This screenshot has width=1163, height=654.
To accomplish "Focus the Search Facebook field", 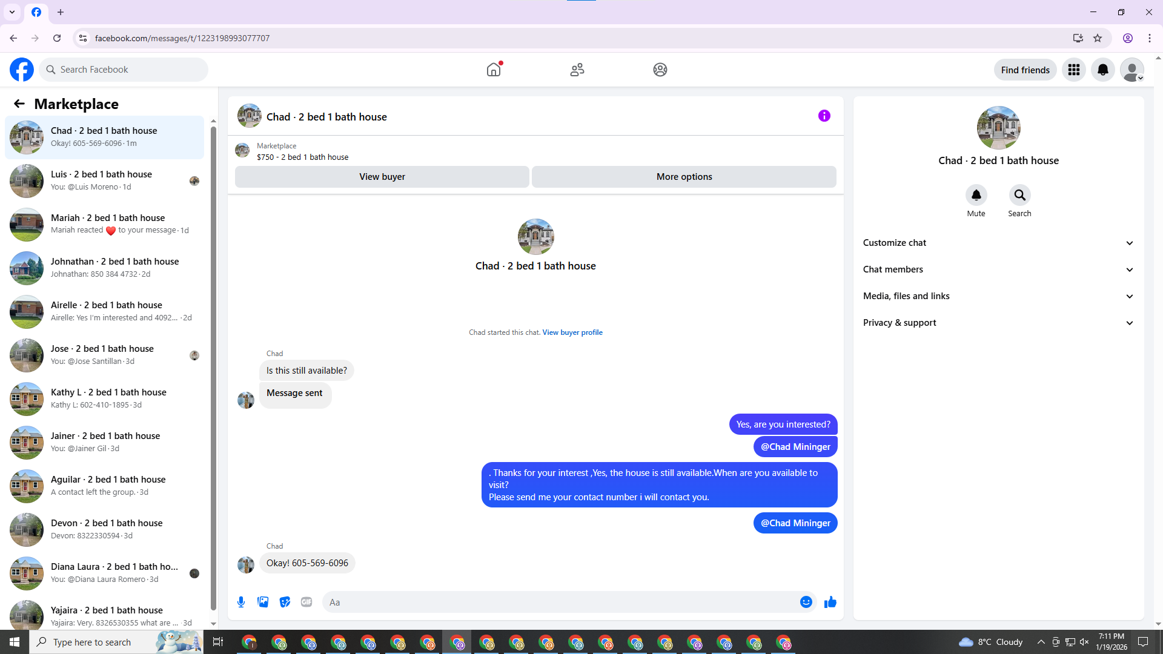I will [124, 70].
